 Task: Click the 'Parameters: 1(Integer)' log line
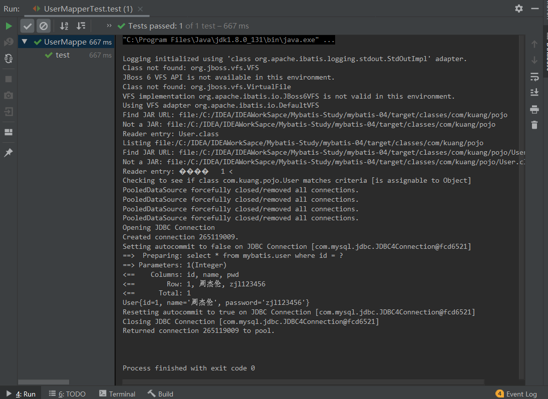click(174, 265)
